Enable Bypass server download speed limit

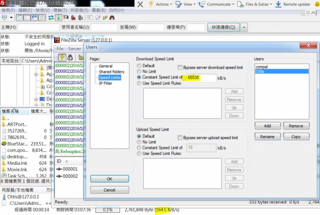click(180, 68)
